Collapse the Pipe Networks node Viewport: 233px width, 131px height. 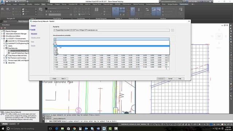click(4, 48)
